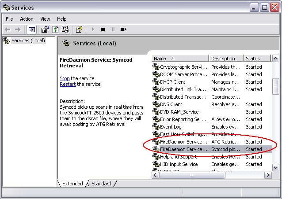
Task: Click the Restart the service link
Action: (68, 84)
